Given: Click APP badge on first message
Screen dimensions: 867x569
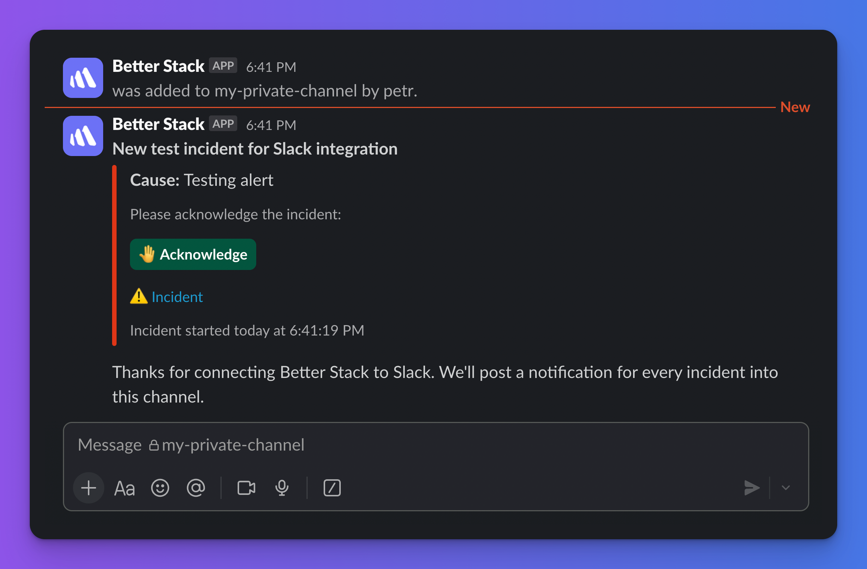Looking at the screenshot, I should pyautogui.click(x=223, y=66).
